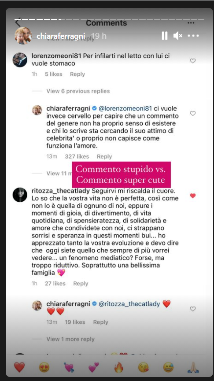Send kissing face emoji reaction
214x381 pixels.
pyautogui.click(x=144, y=367)
